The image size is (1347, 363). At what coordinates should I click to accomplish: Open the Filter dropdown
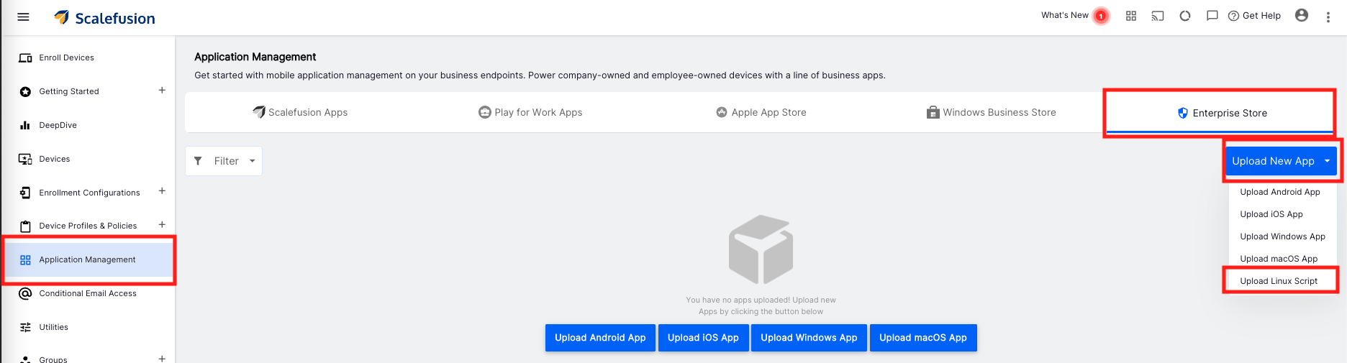tap(224, 161)
